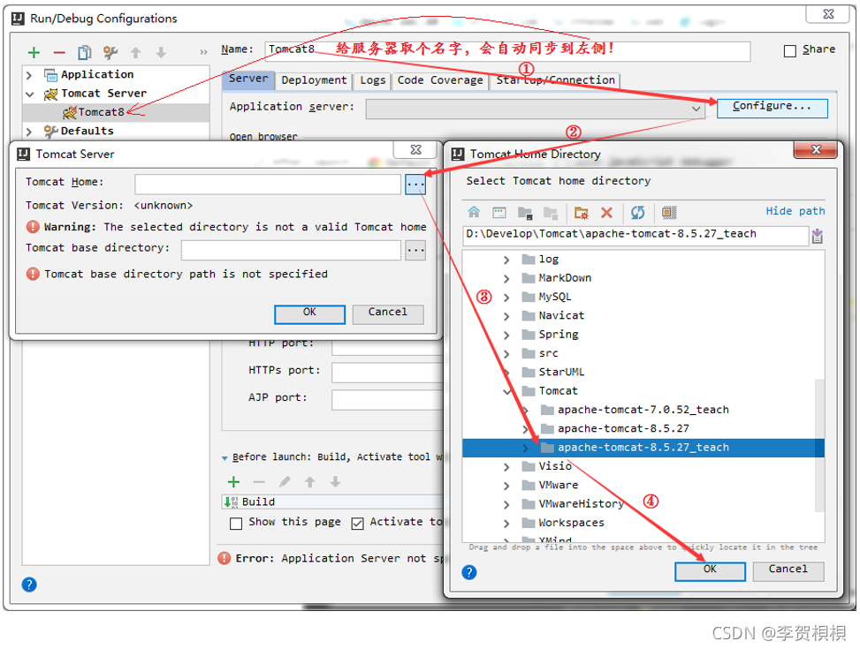Go to desktop directory icon
Viewport: 860px width, 649px height.
pos(499,212)
